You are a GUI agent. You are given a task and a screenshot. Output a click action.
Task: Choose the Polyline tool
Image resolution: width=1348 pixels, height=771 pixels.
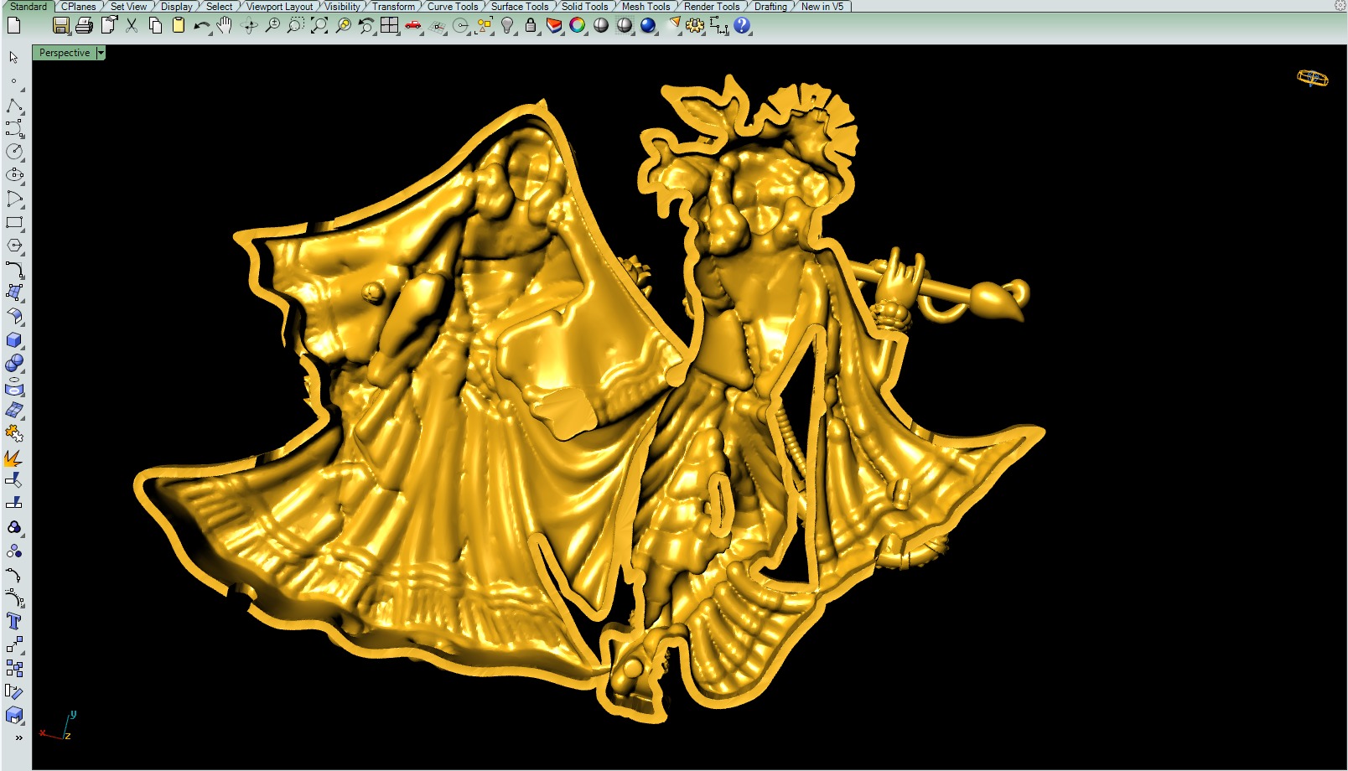click(x=14, y=106)
